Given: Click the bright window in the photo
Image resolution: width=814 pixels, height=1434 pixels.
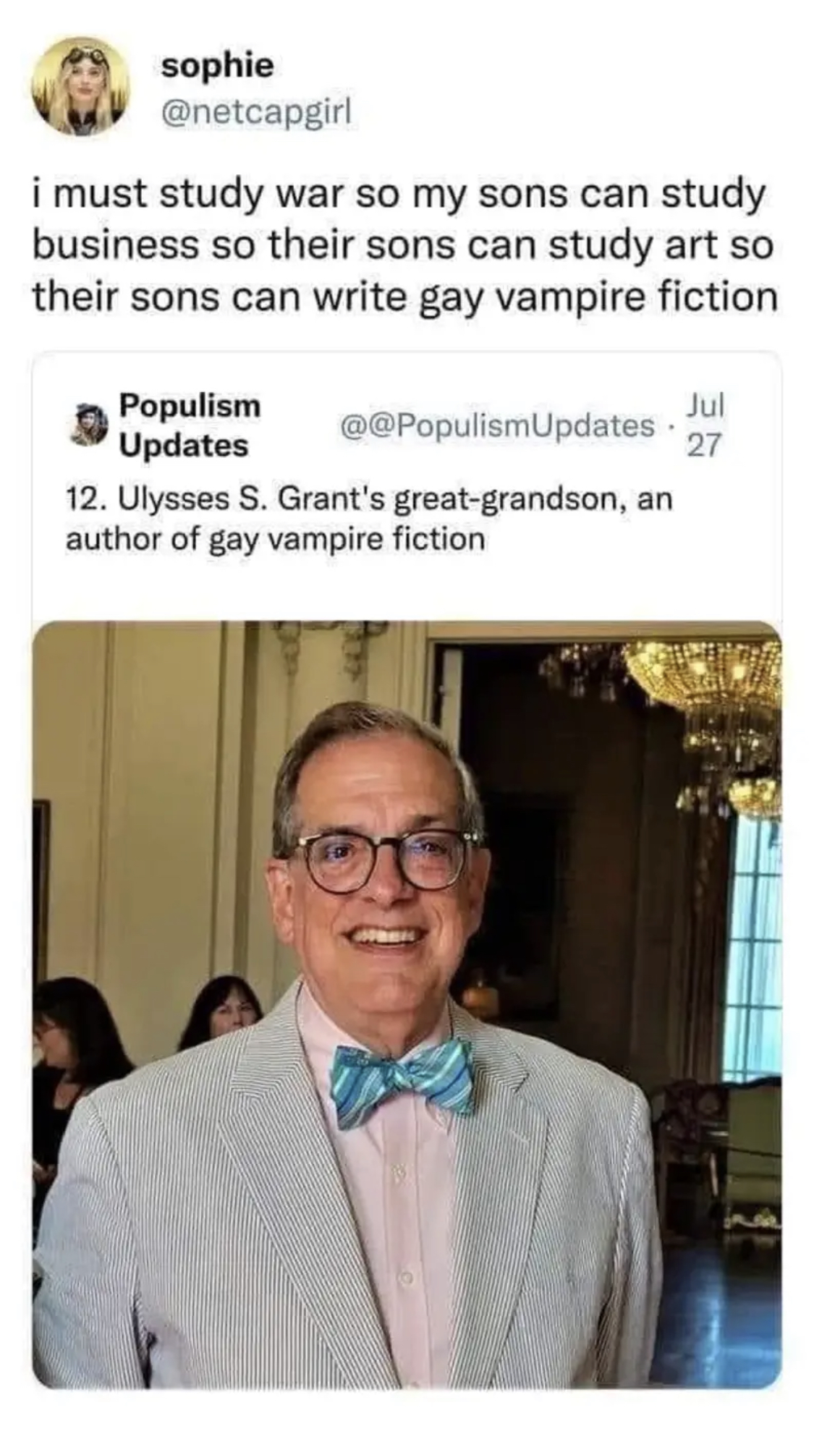Looking at the screenshot, I should (752, 948).
